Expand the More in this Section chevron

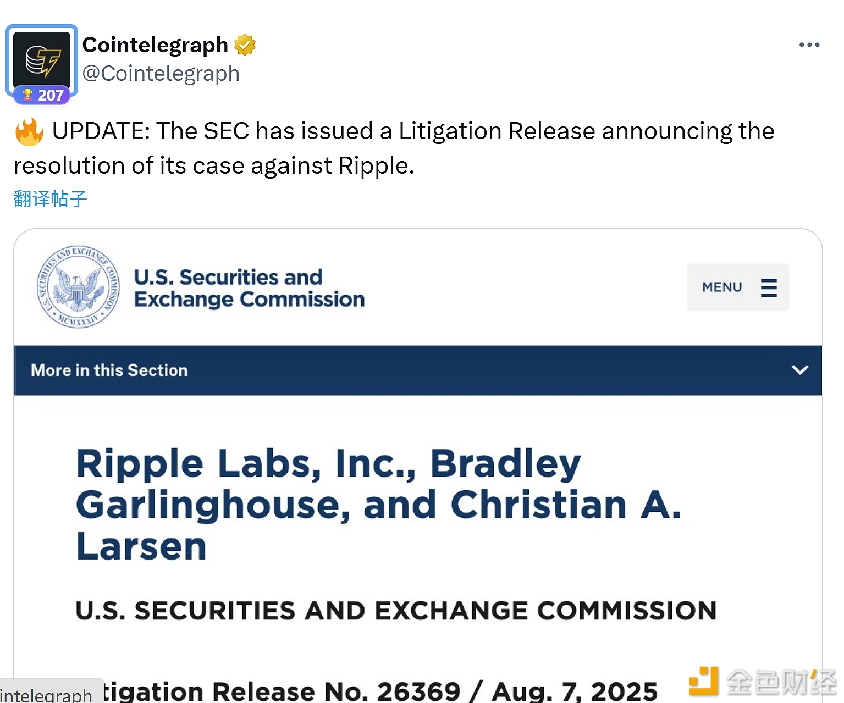coord(799,370)
